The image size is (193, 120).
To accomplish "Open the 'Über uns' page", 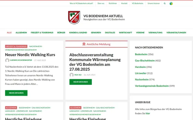I will (x=101, y=4).
